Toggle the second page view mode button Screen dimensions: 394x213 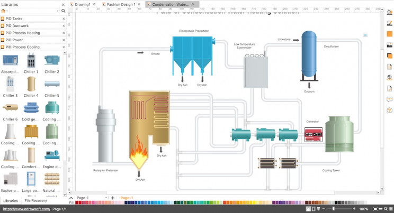pyautogui.click(x=313, y=209)
